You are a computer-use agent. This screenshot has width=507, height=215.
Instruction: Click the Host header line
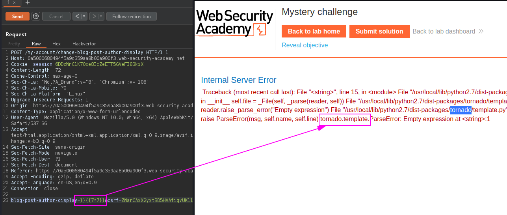(98, 58)
